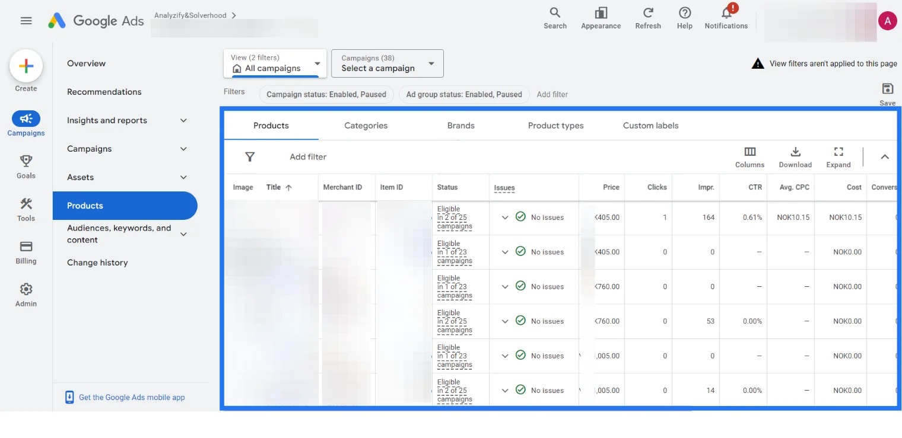902x438 pixels.
Task: Expand issues for the 53 impressions row
Action: (505, 321)
